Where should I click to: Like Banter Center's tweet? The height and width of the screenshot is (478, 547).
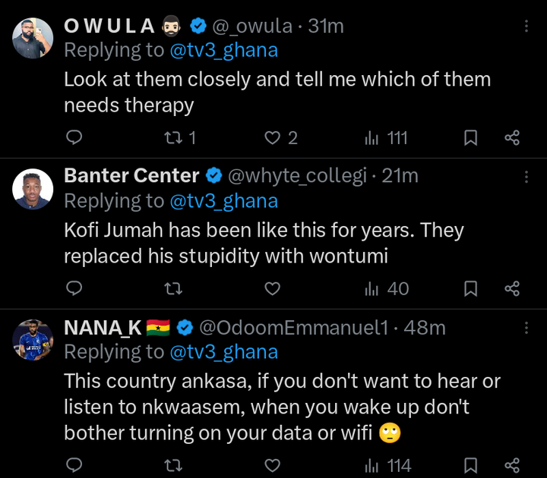click(x=272, y=288)
